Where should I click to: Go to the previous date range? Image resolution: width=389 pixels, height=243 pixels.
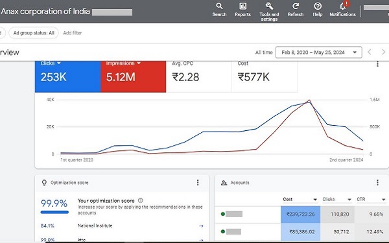tap(370, 52)
